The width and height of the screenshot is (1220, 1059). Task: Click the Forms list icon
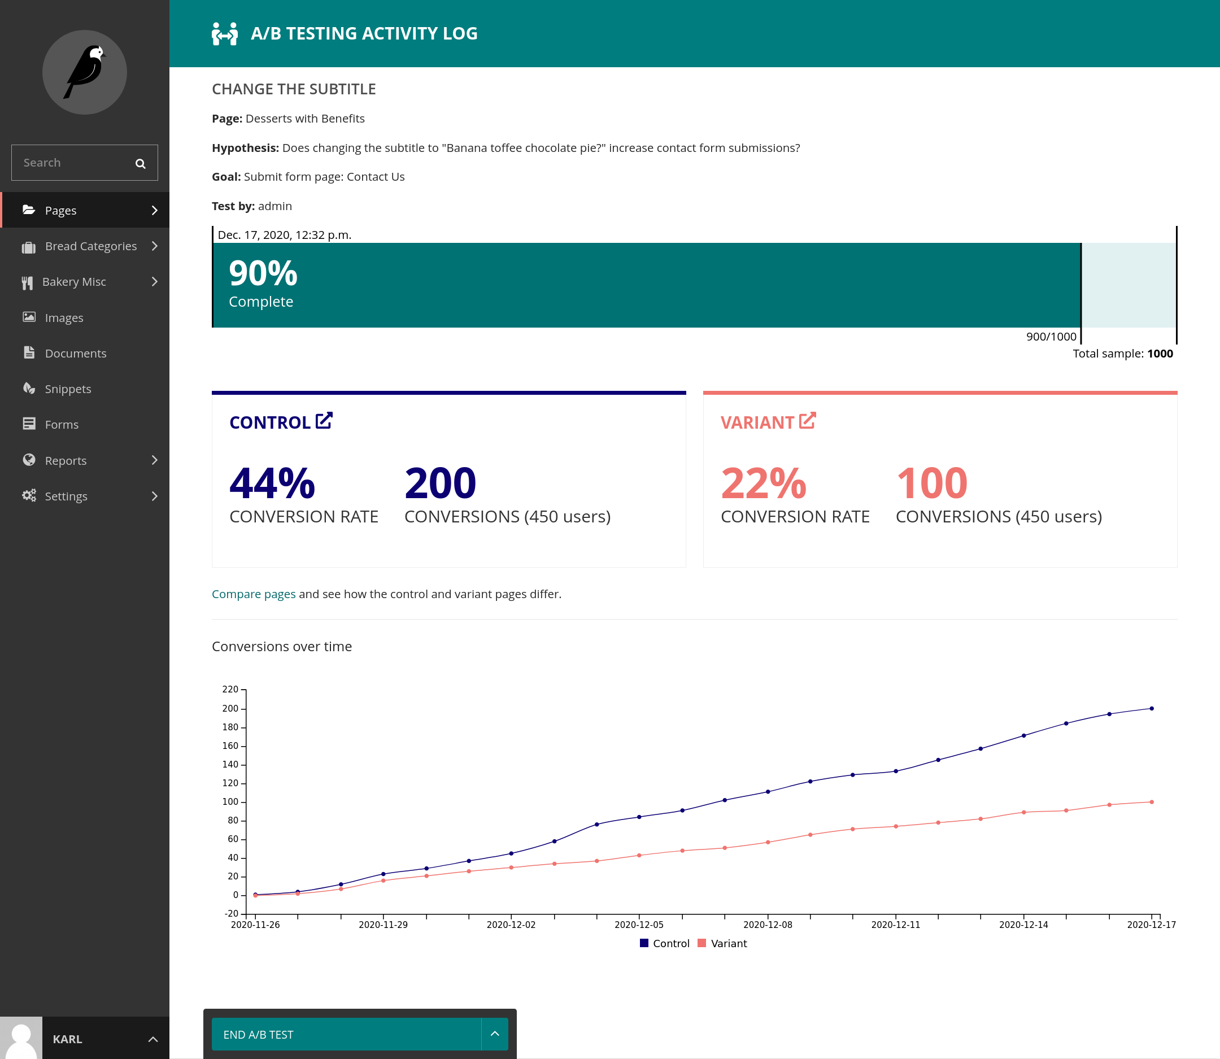[x=29, y=424]
